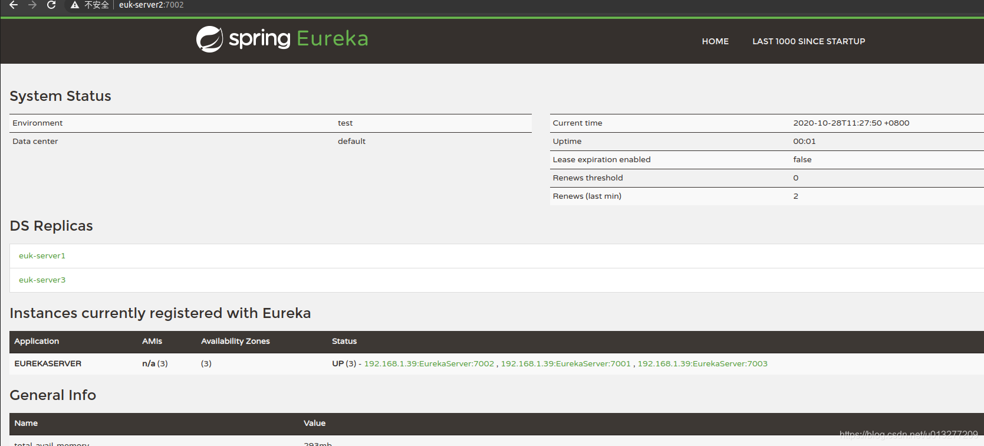Open the euk-server1 replica link
This screenshot has height=446, width=984.
(42, 255)
